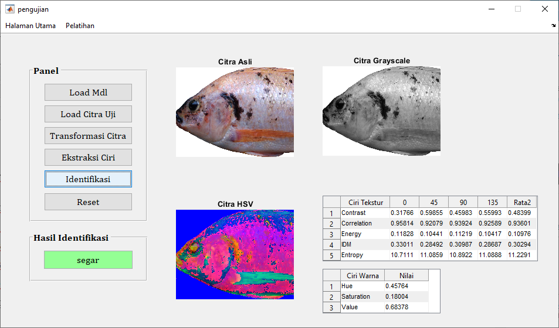Click the Citra Asli fish image
559x328 pixels.
(235, 112)
